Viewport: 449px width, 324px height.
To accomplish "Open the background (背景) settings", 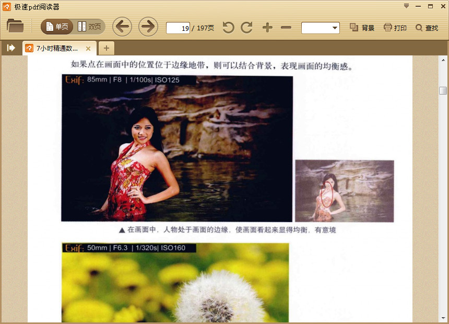I will (x=362, y=28).
